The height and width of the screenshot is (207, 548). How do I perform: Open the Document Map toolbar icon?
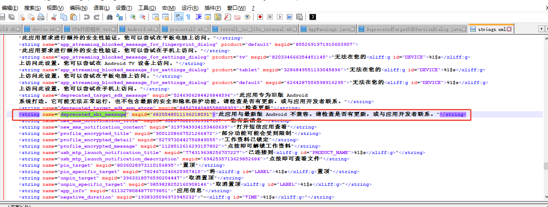point(218,17)
